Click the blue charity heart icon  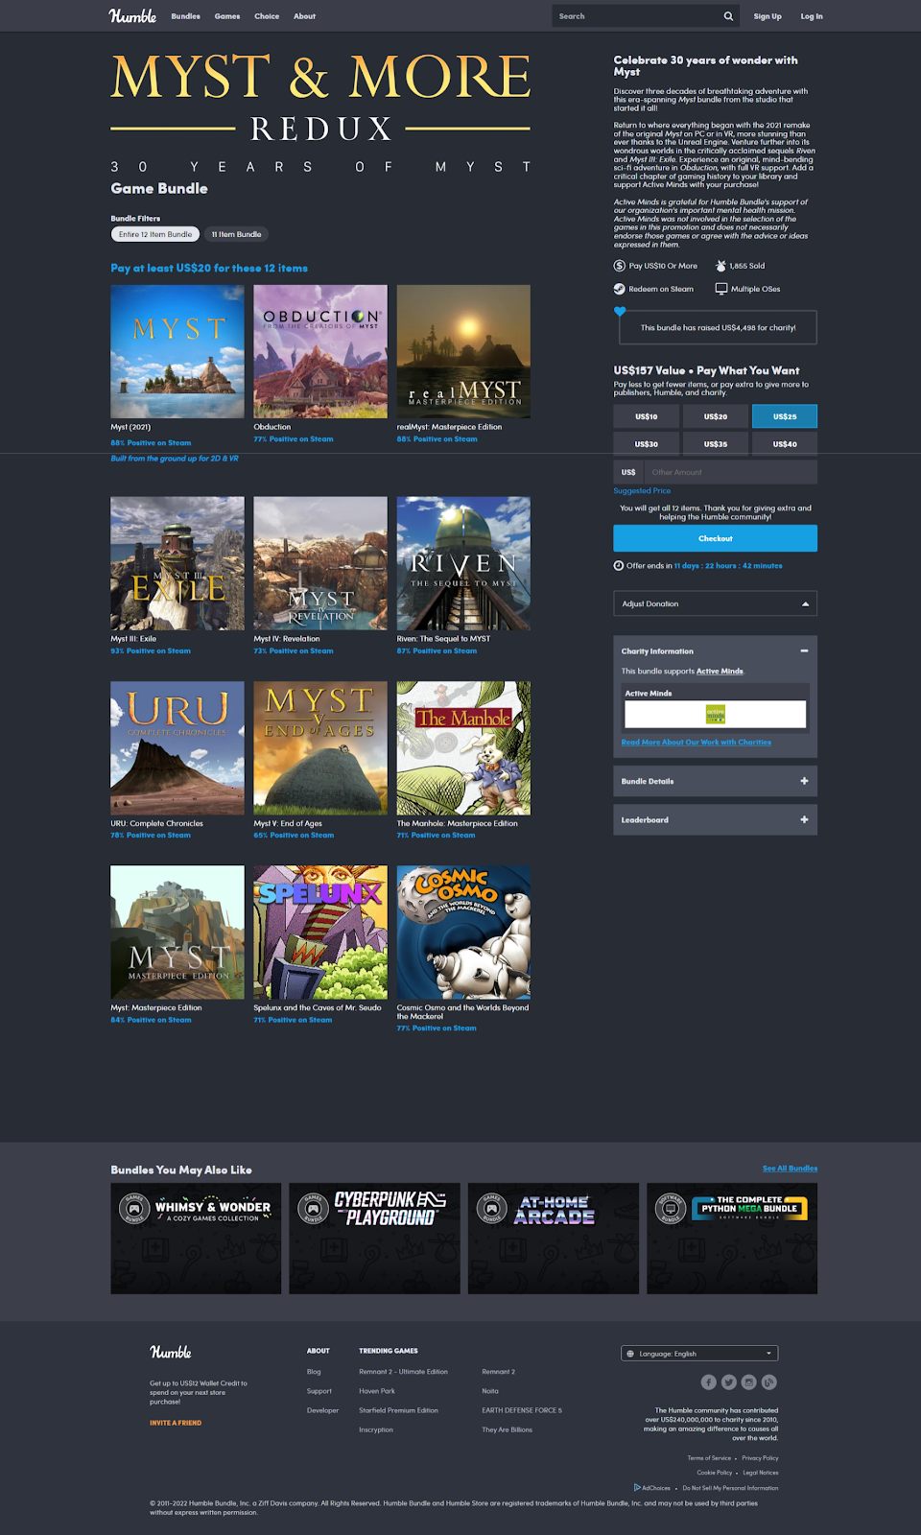tap(620, 312)
